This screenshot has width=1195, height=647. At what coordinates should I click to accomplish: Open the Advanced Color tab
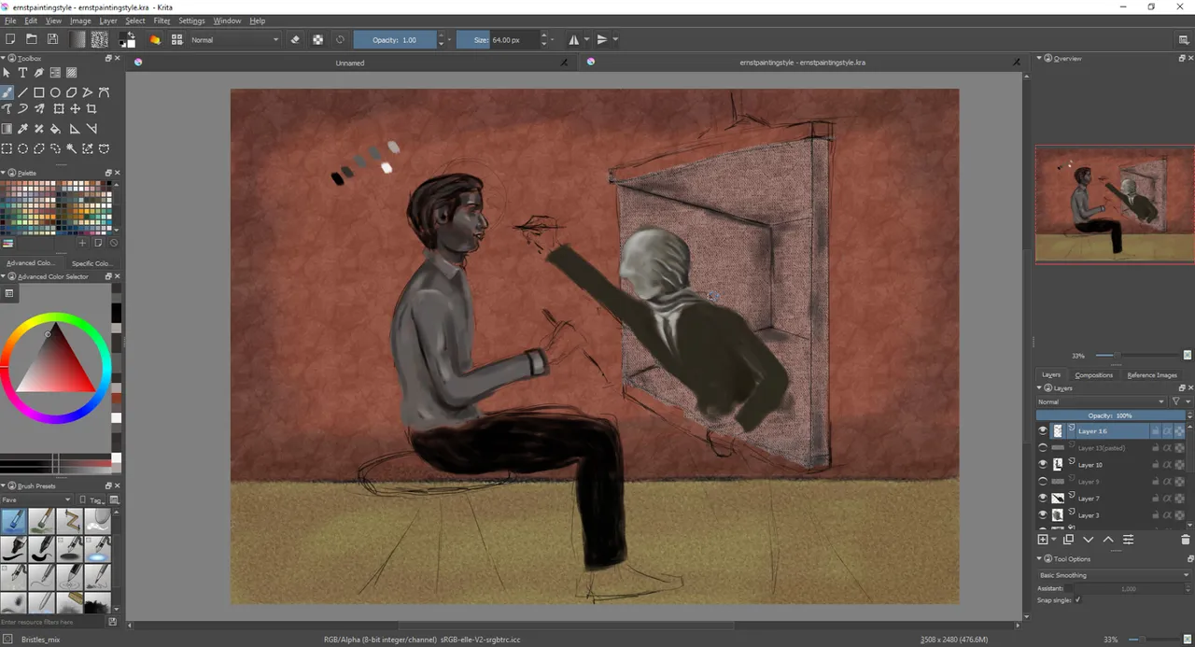31,263
